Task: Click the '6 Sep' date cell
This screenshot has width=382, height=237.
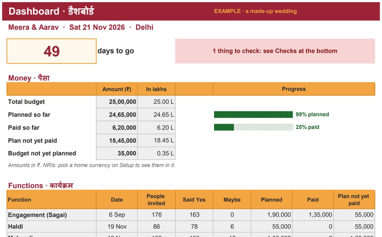Action: pos(117,215)
